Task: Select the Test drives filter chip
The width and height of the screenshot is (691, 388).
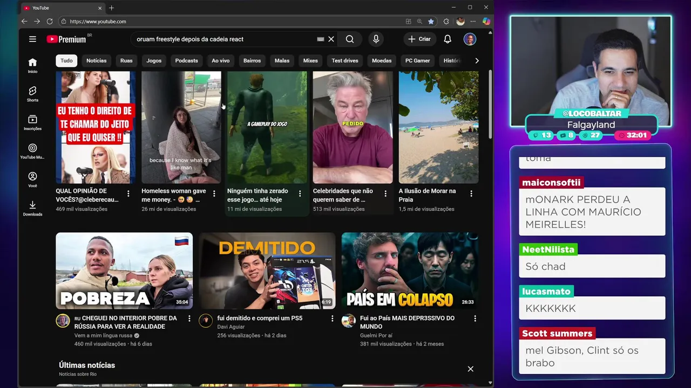Action: click(345, 60)
